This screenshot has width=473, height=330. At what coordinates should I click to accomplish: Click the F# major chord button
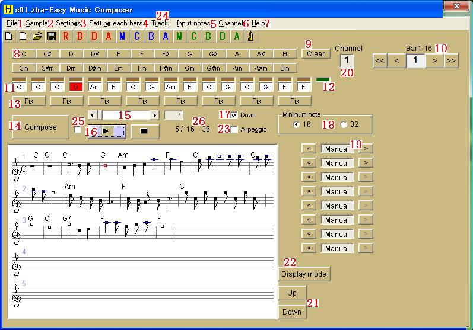[166, 54]
